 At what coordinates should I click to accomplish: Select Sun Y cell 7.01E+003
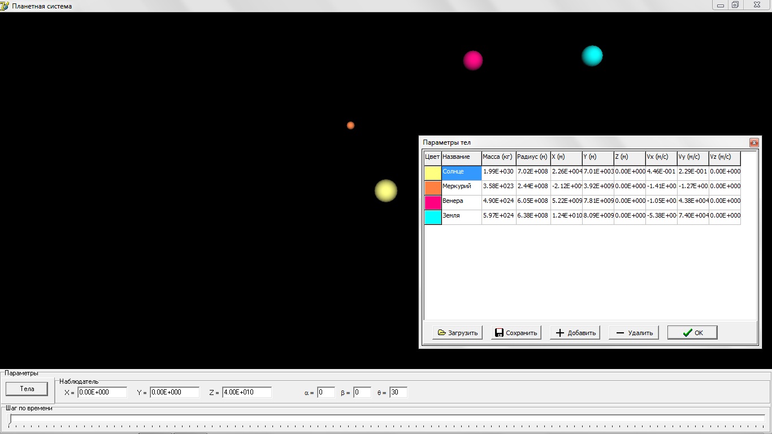point(598,173)
